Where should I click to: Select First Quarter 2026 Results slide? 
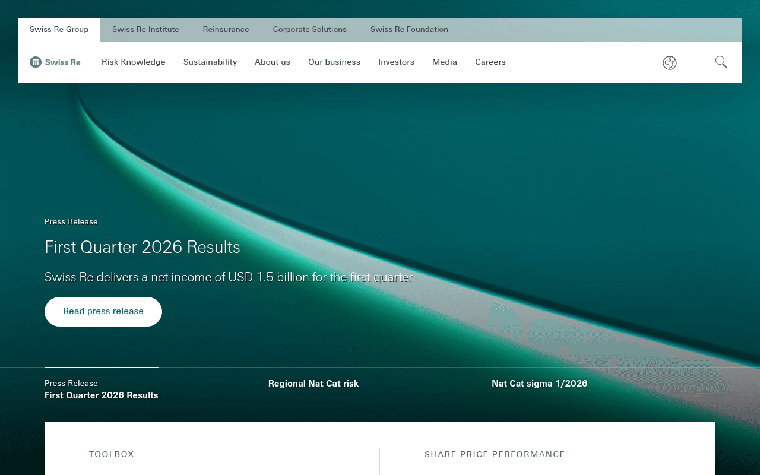click(102, 389)
